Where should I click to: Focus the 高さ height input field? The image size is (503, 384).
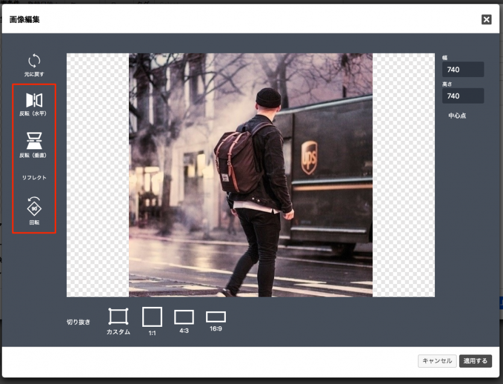[463, 96]
